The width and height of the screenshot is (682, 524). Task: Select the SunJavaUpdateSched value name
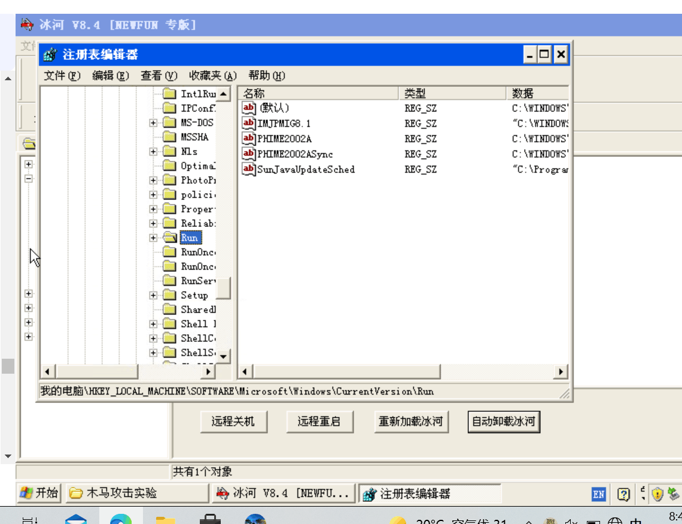pos(306,169)
